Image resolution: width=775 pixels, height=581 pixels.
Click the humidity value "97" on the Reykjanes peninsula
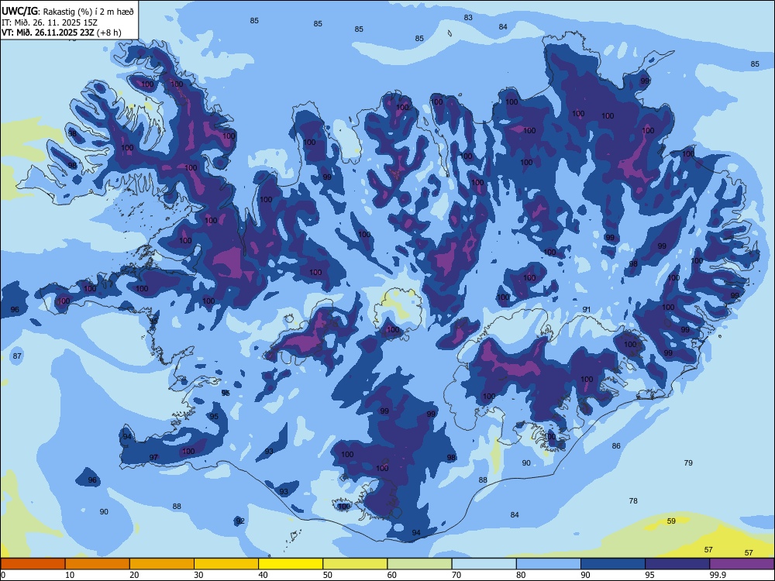153,458
